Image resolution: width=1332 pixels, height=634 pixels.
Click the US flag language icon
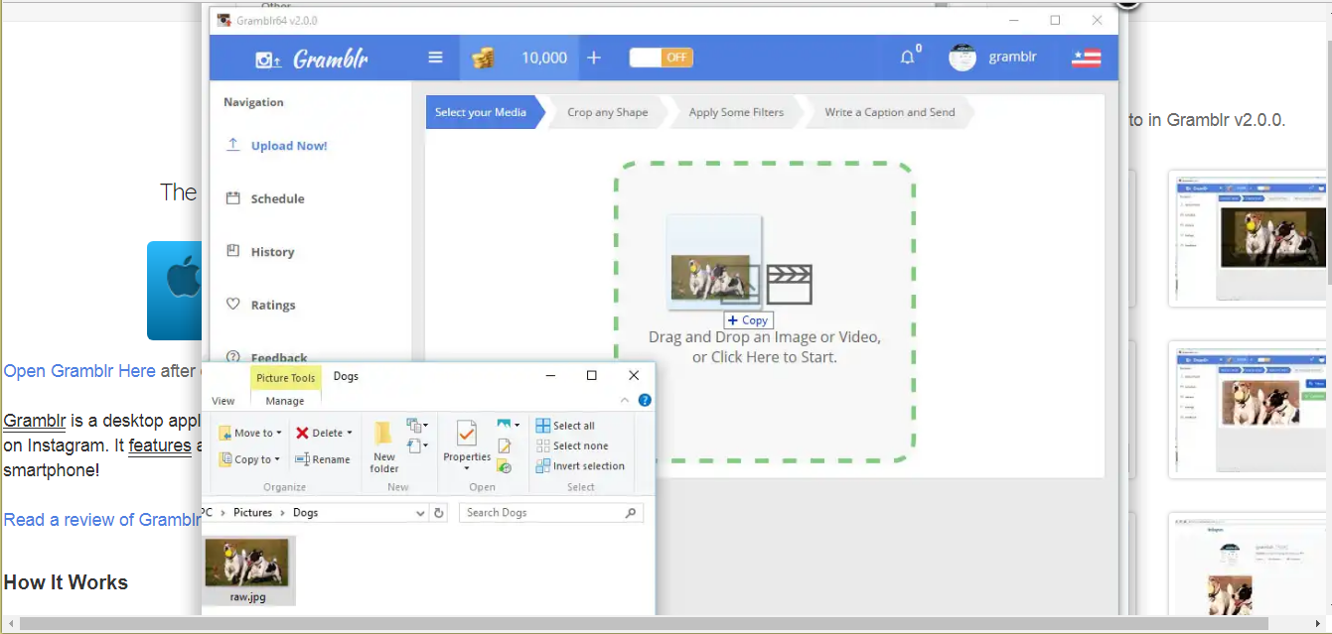click(1086, 58)
